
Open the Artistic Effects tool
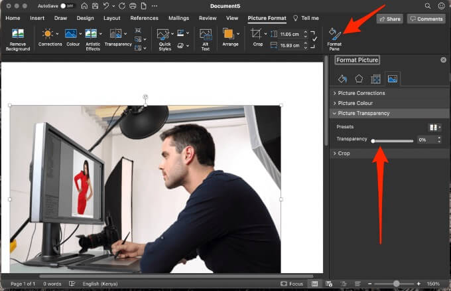pos(92,34)
